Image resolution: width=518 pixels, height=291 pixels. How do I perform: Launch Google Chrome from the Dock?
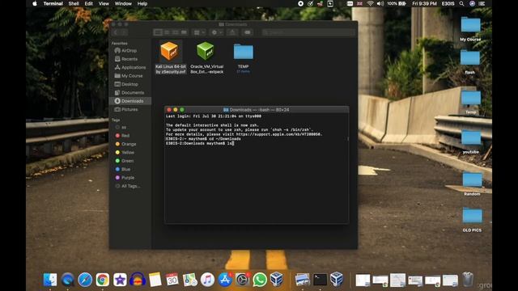[x=103, y=280]
